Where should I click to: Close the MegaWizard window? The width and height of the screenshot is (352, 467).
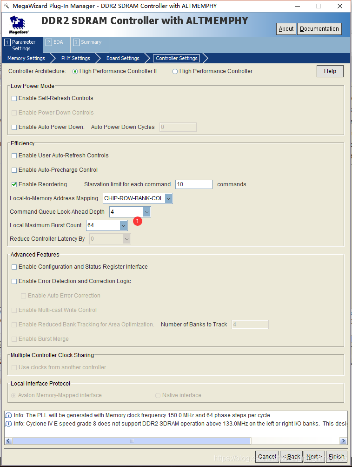click(x=340, y=6)
